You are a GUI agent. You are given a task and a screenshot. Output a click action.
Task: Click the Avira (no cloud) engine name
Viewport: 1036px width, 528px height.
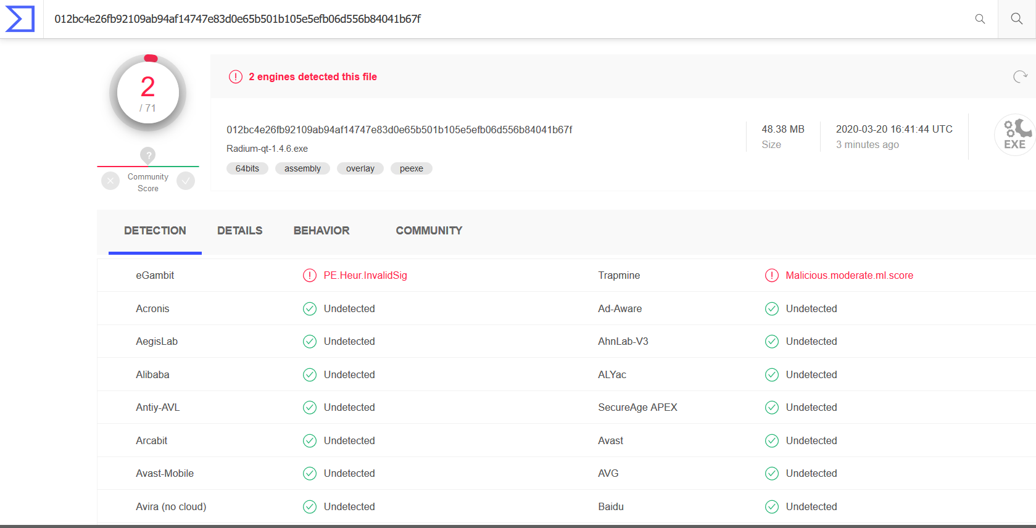[171, 506]
